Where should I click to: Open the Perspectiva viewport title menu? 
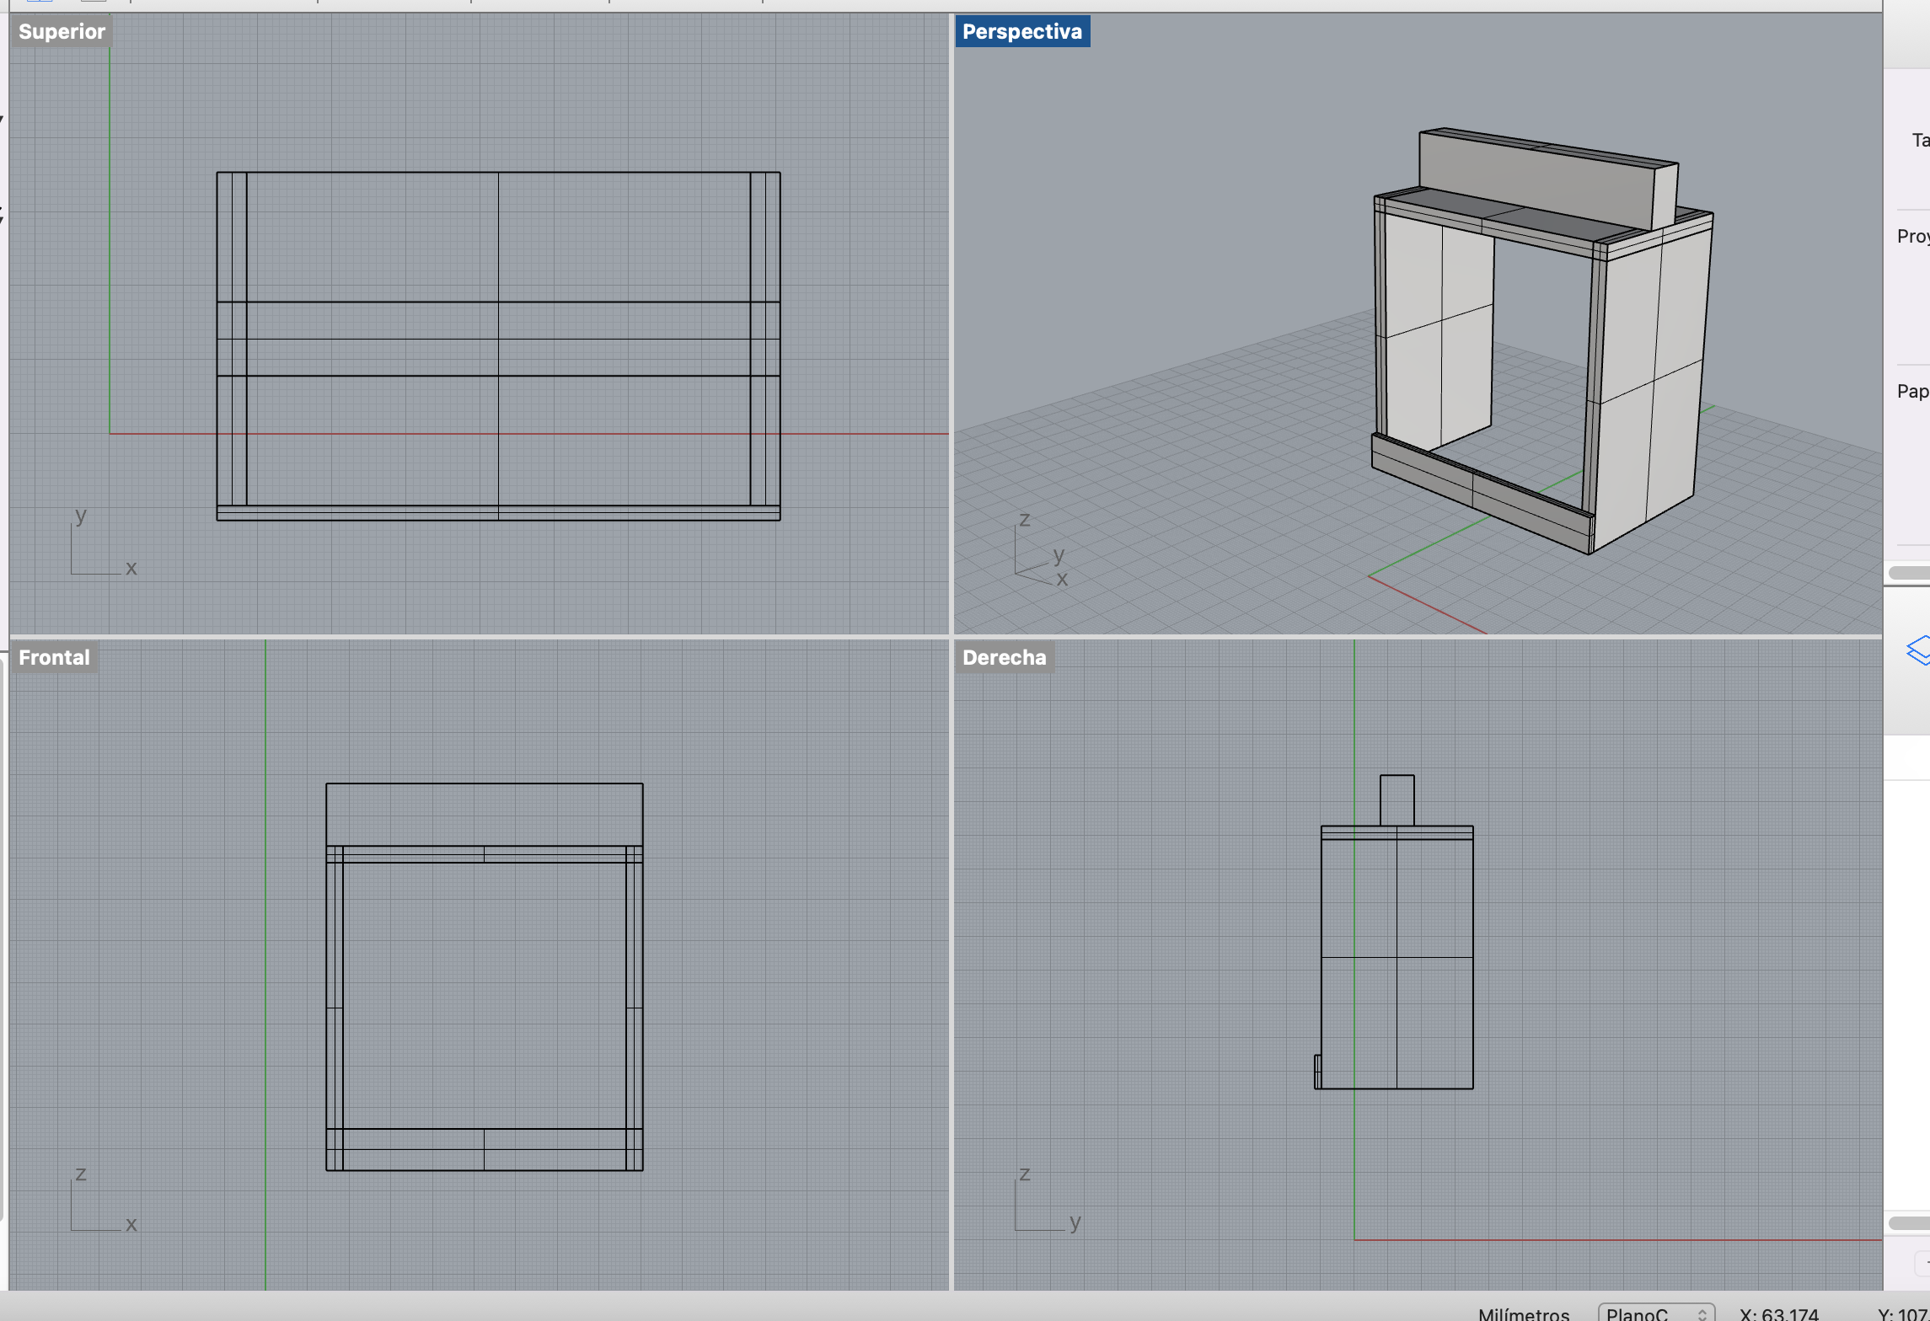[x=1021, y=32]
